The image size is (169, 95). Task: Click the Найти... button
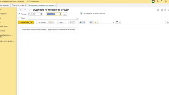point(62,22)
